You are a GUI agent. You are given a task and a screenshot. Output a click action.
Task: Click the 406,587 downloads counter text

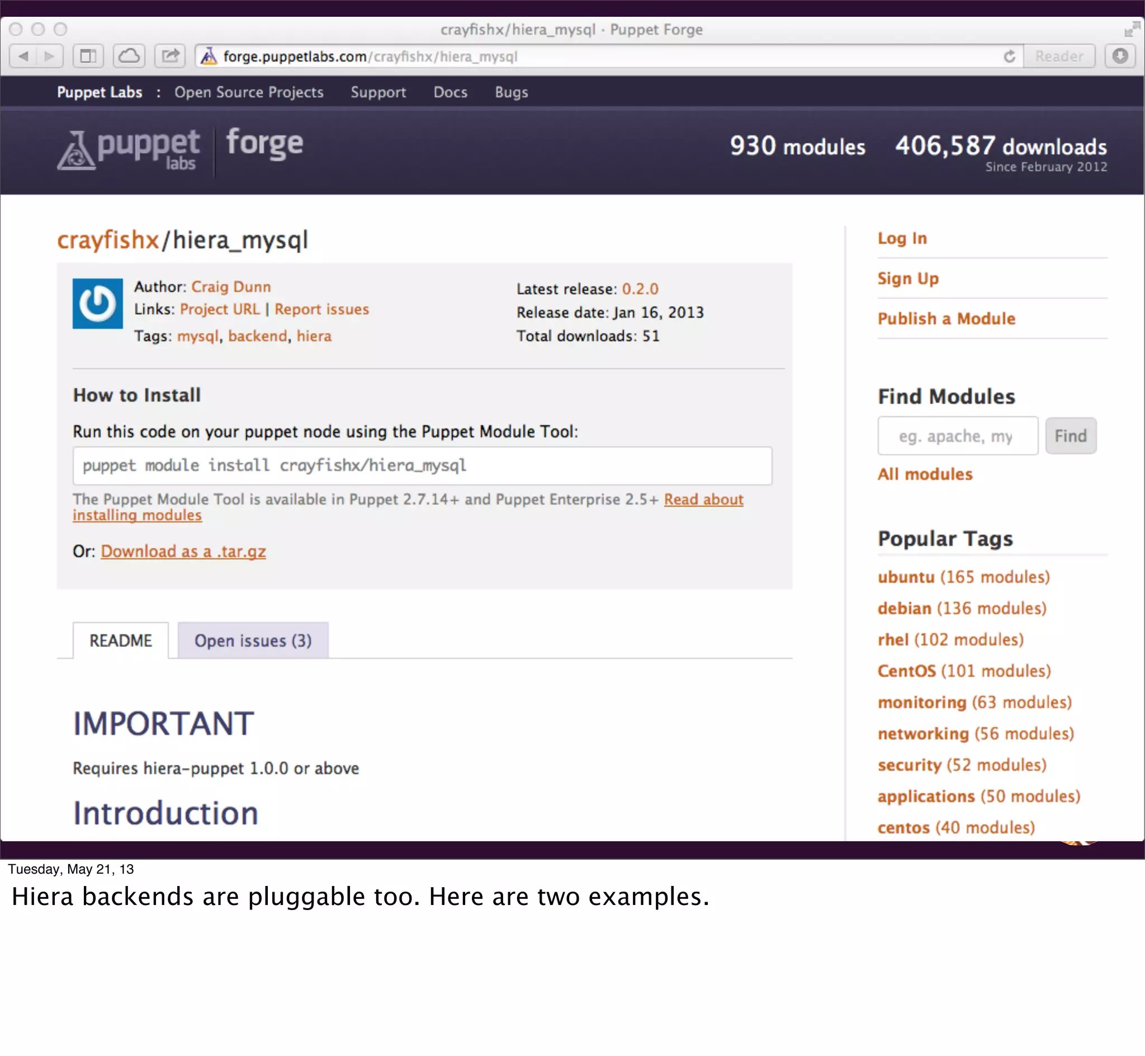coord(1001,147)
